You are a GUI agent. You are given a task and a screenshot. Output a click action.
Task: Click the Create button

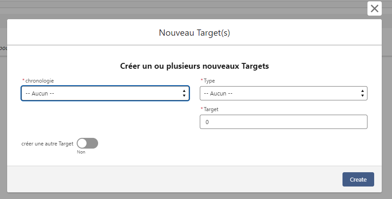(x=358, y=179)
